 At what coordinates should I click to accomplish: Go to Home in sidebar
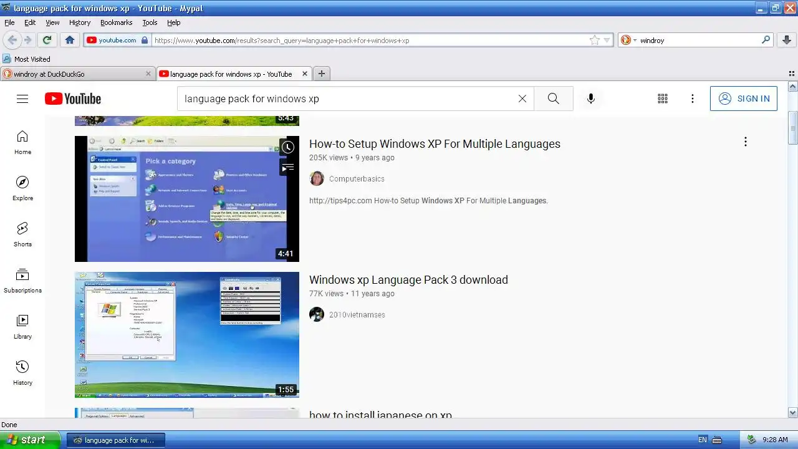(22, 143)
